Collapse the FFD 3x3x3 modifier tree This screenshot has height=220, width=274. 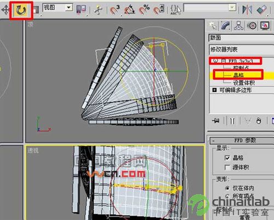pos(223,61)
